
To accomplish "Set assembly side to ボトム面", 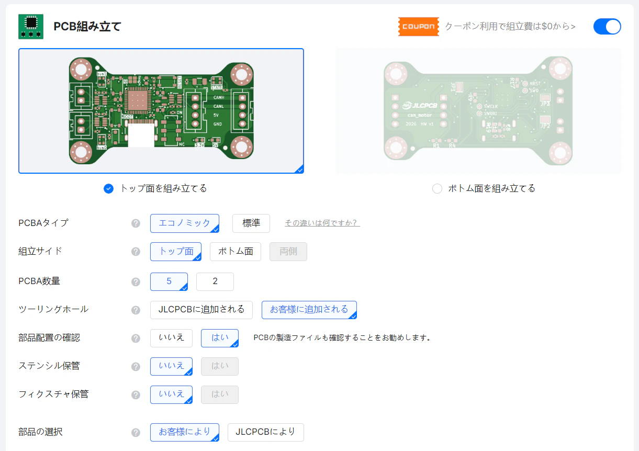I will pos(236,252).
